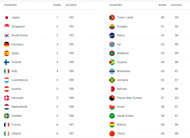Click the South Korea flag icon
190x138 pixels.
click(7, 35)
